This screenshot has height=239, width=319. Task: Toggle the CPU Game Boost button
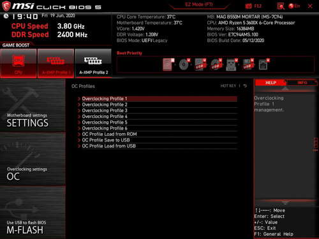point(19,63)
